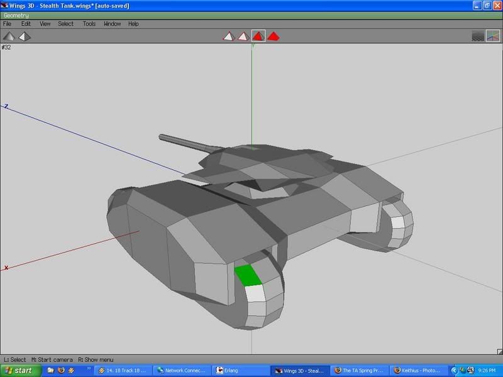Toggle the ground plane grid display
This screenshot has height=377, width=503.
point(478,36)
